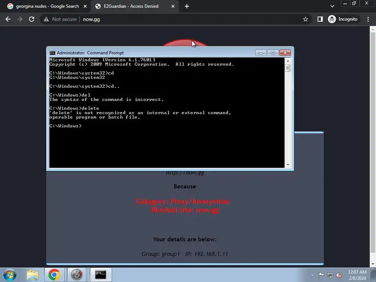Open the Action Center flag icon
This screenshot has width=376, height=282.
[x=321, y=275]
